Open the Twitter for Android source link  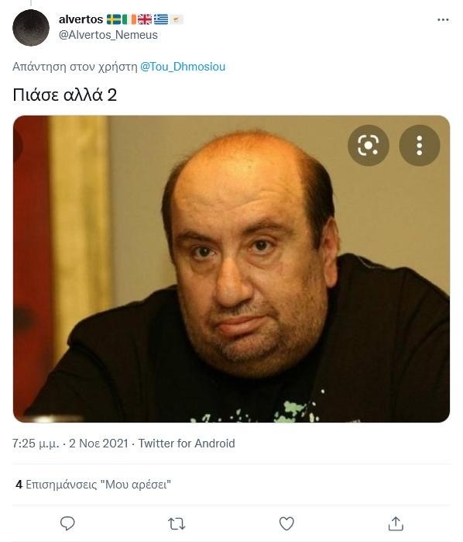(x=187, y=444)
